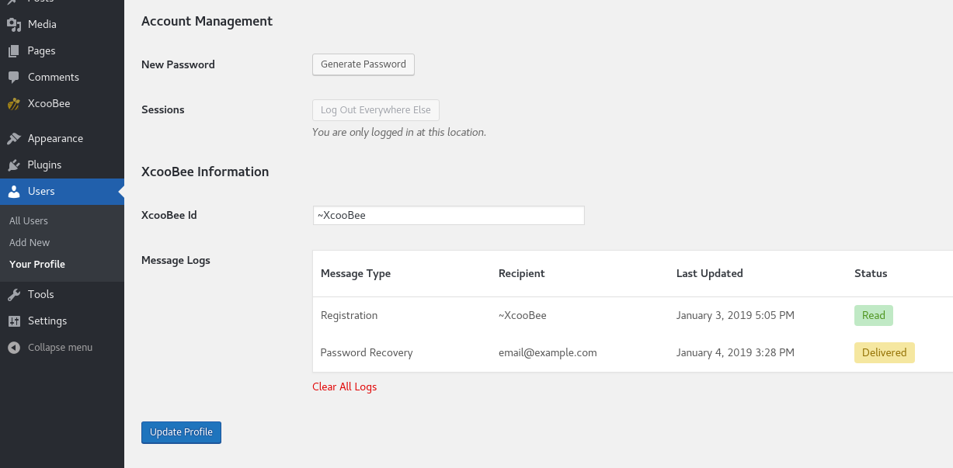Click the Pages icon in sidebar
The image size is (953, 468).
[x=14, y=50]
